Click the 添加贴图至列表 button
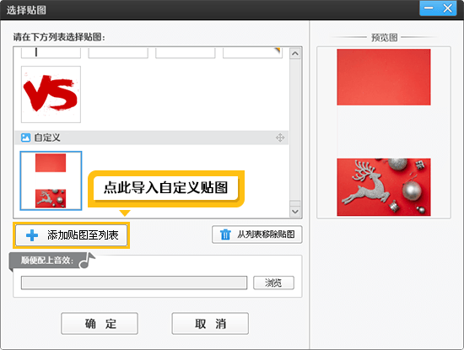 pos(72,235)
